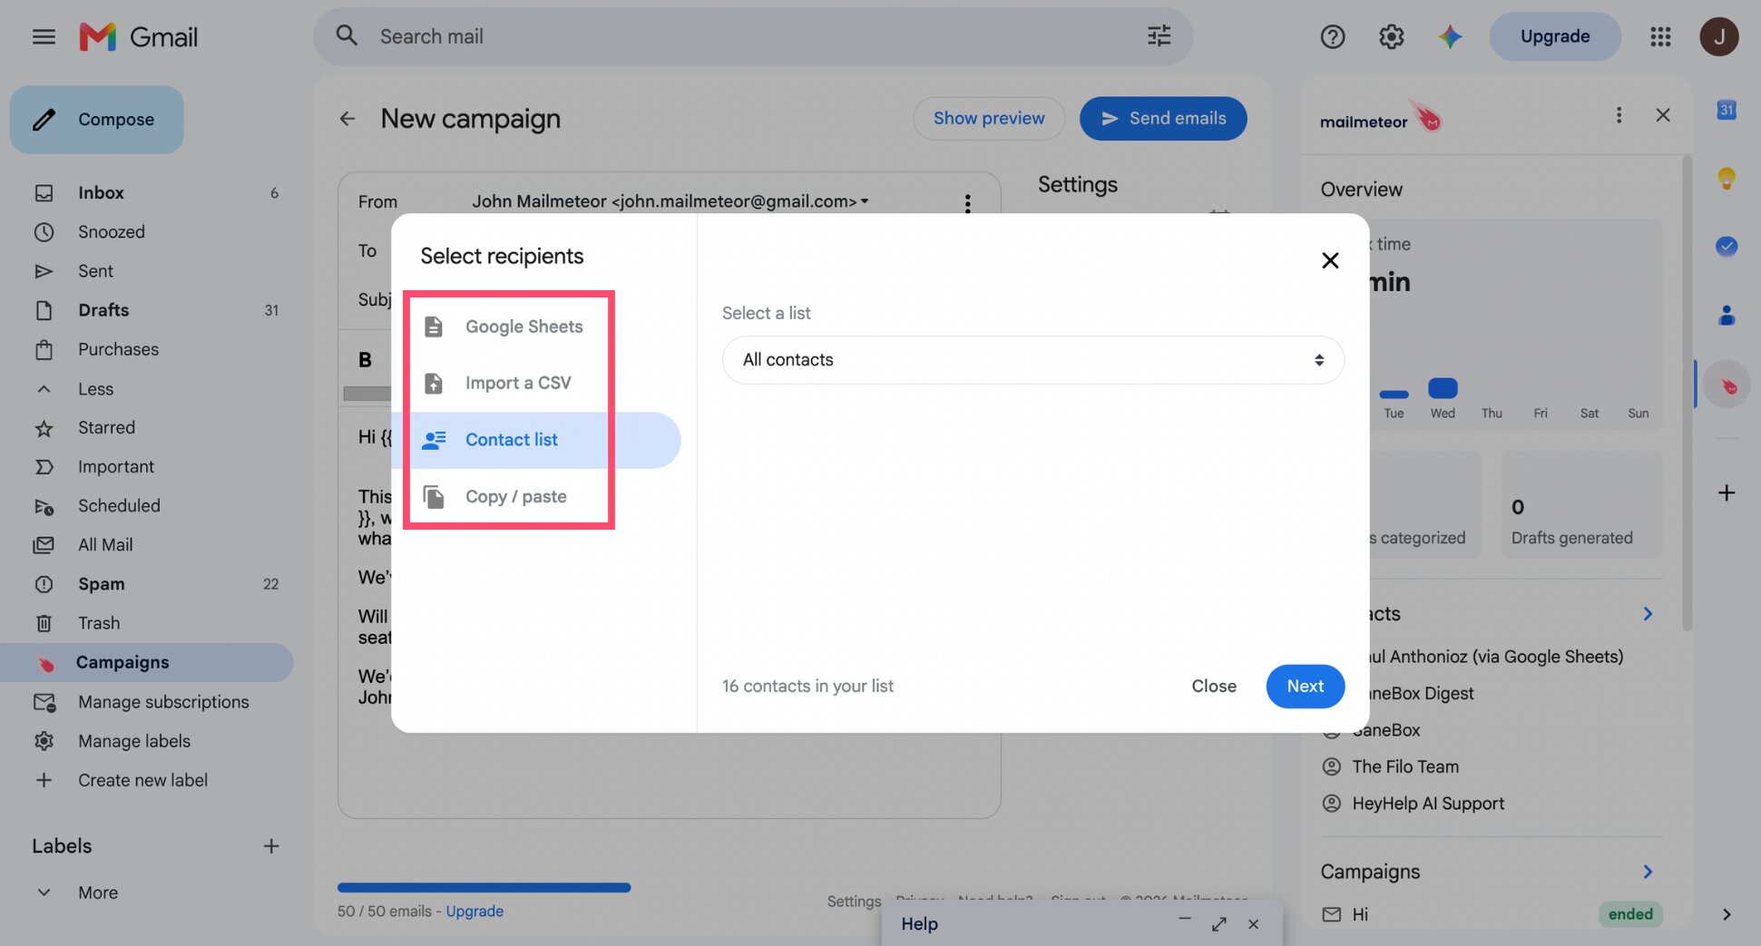Open Manage labels
The width and height of the screenshot is (1761, 946).
click(146, 741)
